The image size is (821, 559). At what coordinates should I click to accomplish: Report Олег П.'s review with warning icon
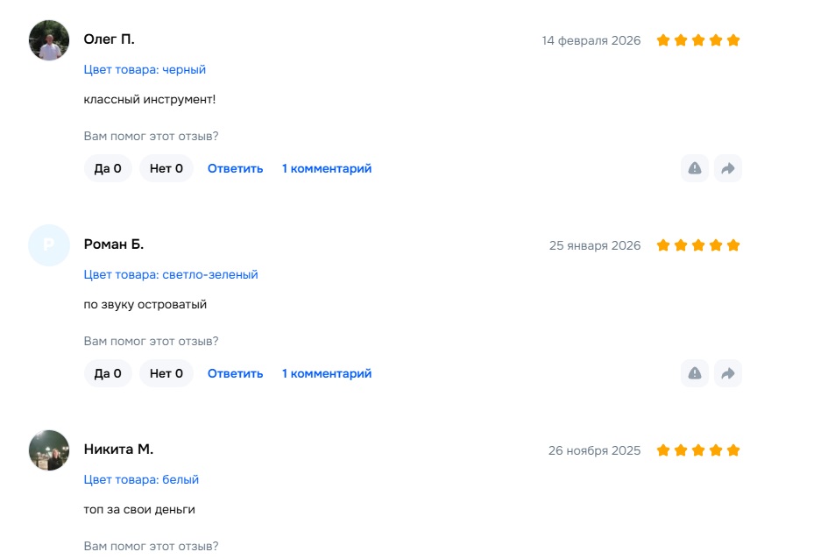tap(695, 168)
